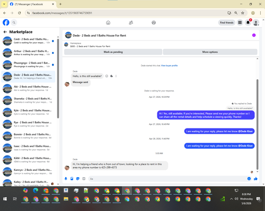Go back from the Marketplace chat list
This screenshot has width=265, height=211.
[5, 32]
